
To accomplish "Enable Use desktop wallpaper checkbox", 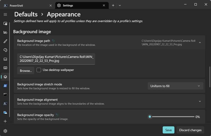I will tap(39, 70).
